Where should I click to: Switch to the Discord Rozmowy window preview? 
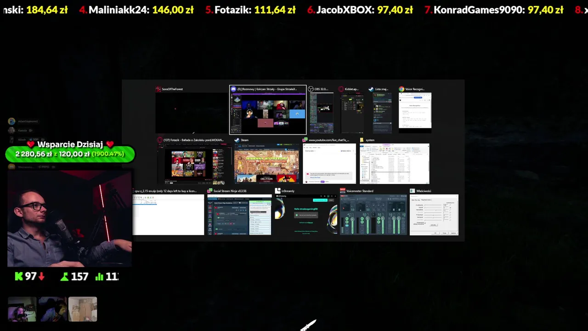coord(268,113)
